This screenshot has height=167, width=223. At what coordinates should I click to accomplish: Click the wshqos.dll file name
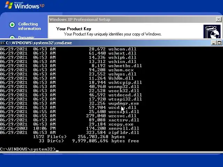coord(122,74)
